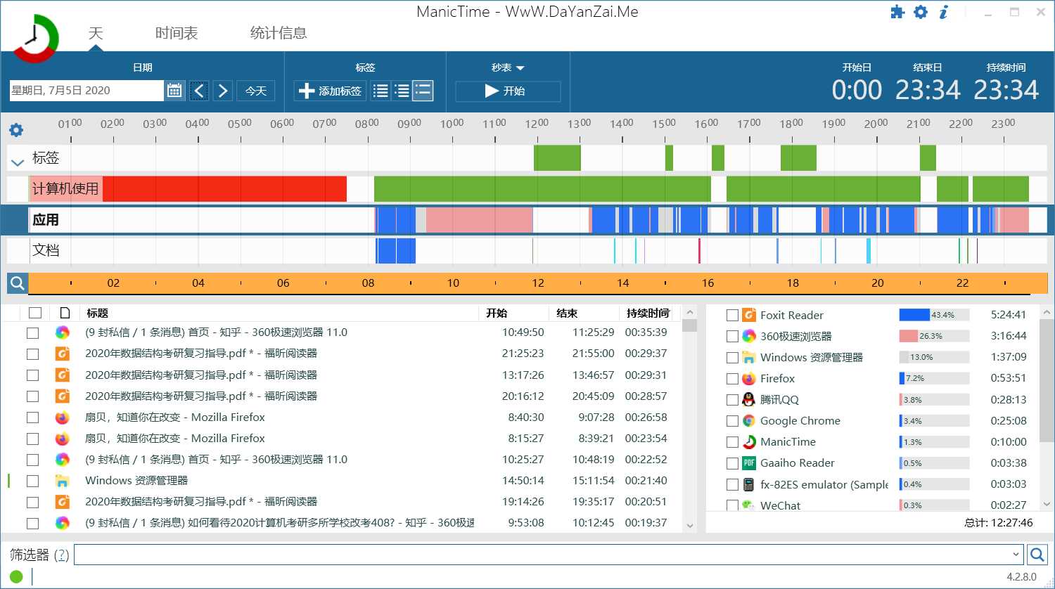Sort list by 结束 column

pos(567,313)
